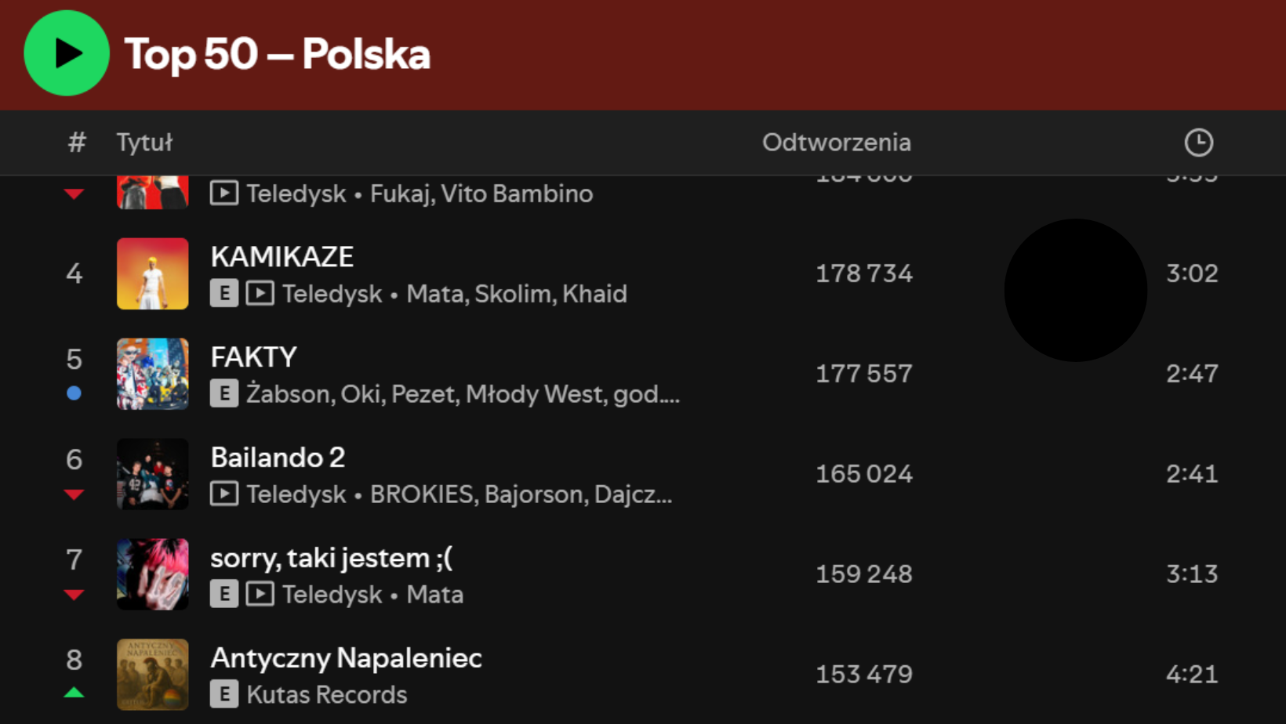Click the Tytuł column header
The image size is (1286, 724).
point(144,143)
